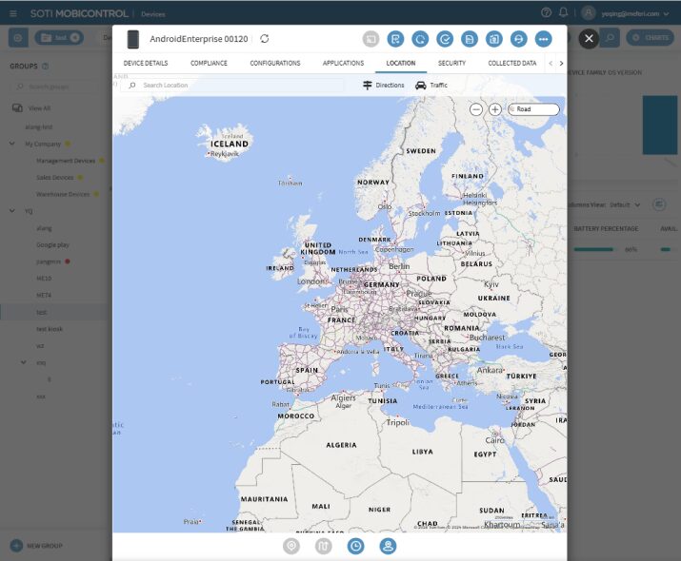Image resolution: width=681 pixels, height=561 pixels.
Task: Switch to the Device Details tab
Action: (146, 64)
